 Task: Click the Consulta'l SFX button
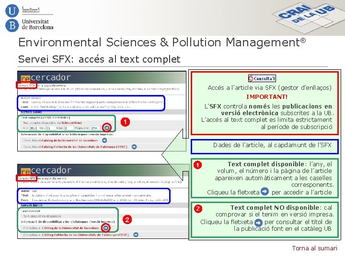coord(262,78)
